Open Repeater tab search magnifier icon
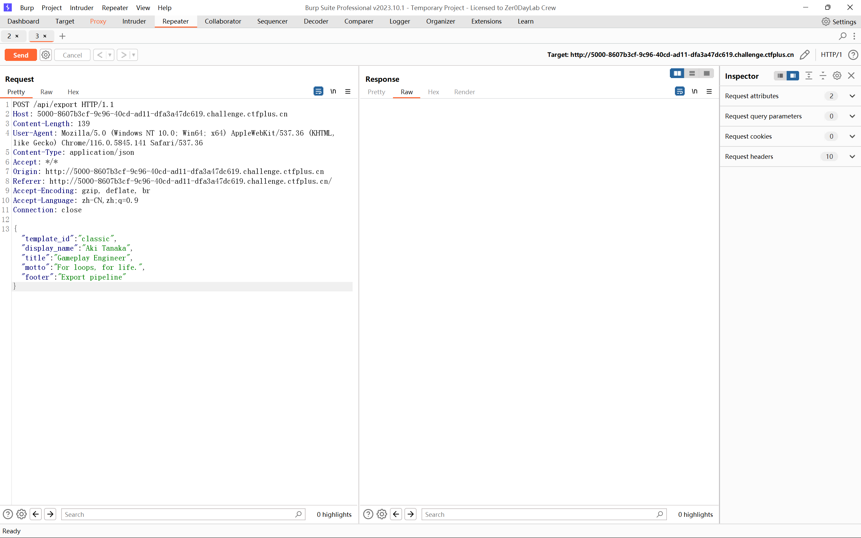Screen dimensions: 861x538 pyautogui.click(x=842, y=36)
